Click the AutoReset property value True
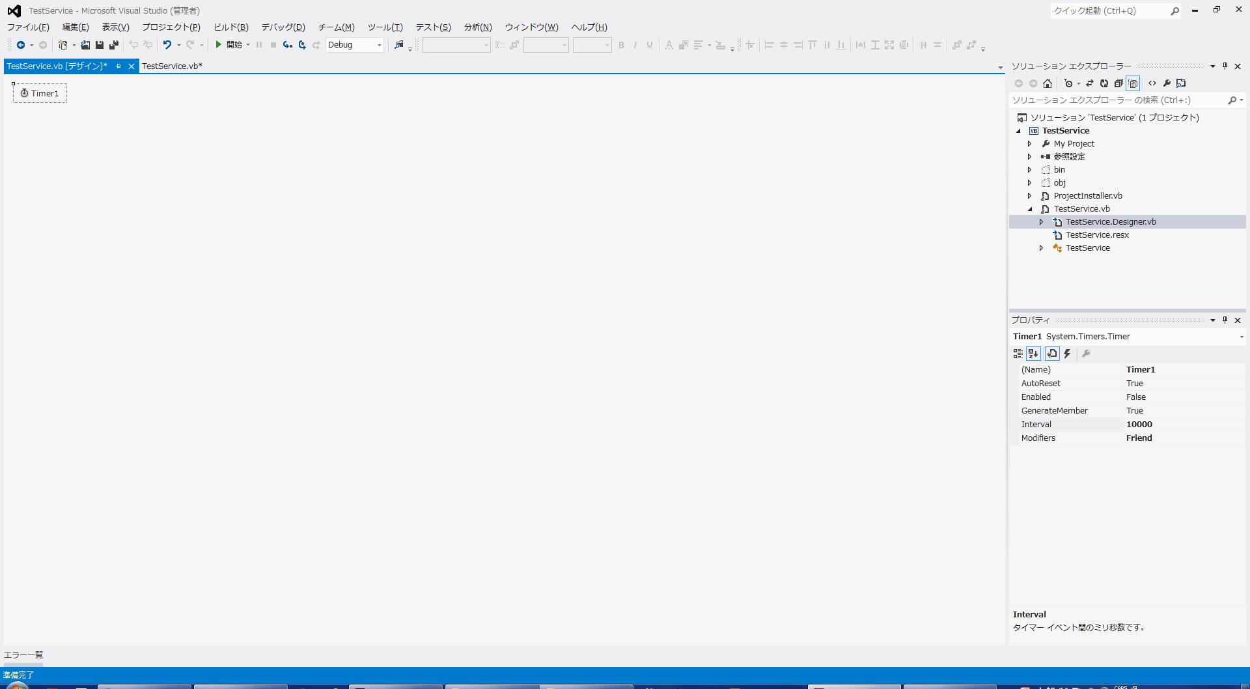 point(1184,384)
